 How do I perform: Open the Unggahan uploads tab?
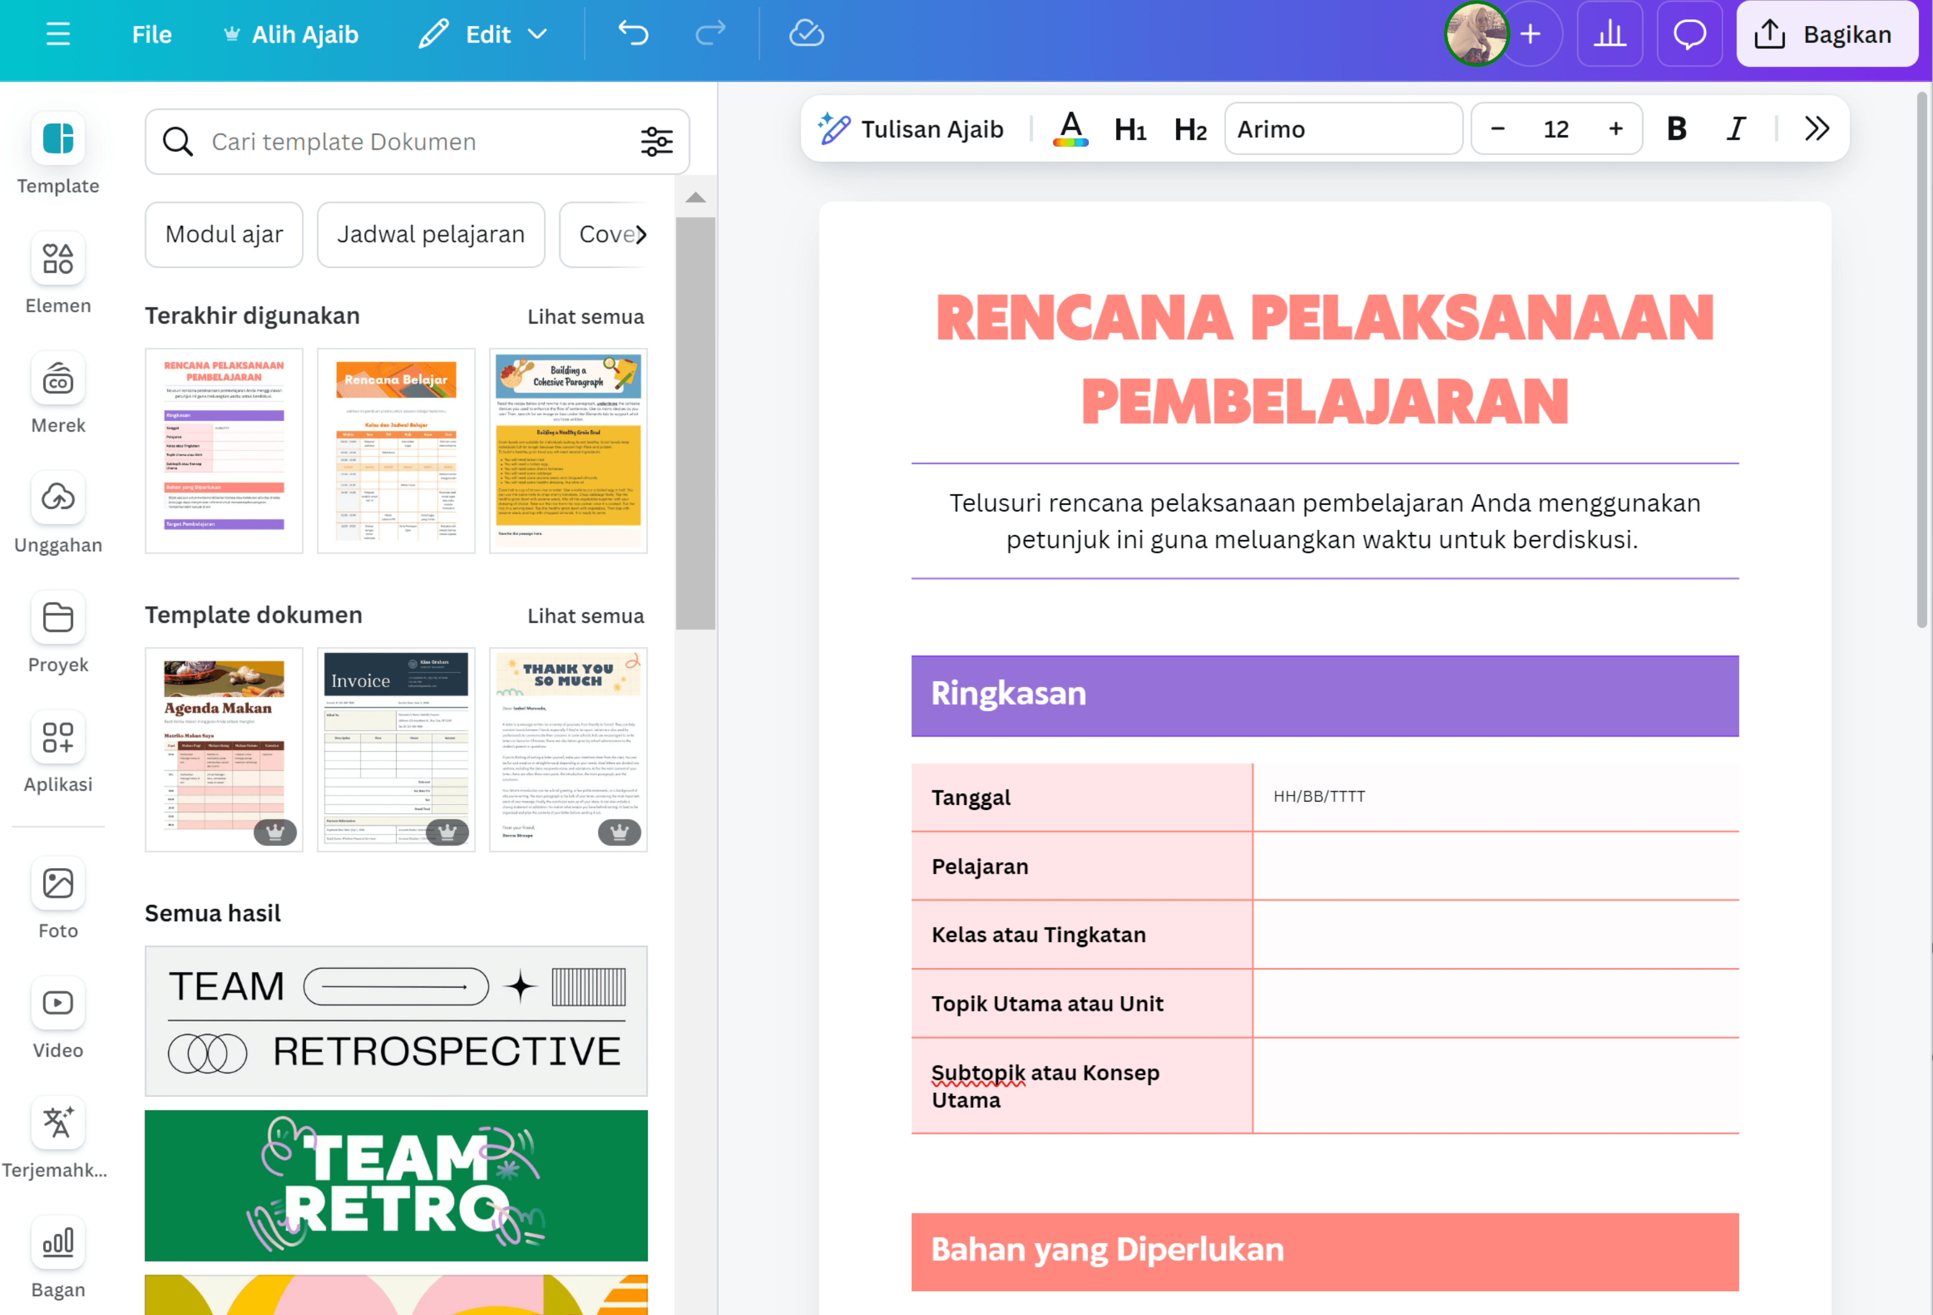[58, 514]
